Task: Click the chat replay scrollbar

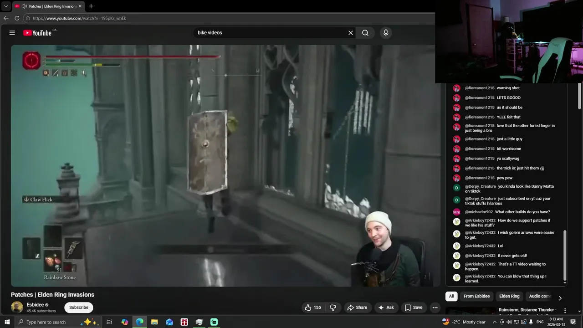Action: point(565,255)
